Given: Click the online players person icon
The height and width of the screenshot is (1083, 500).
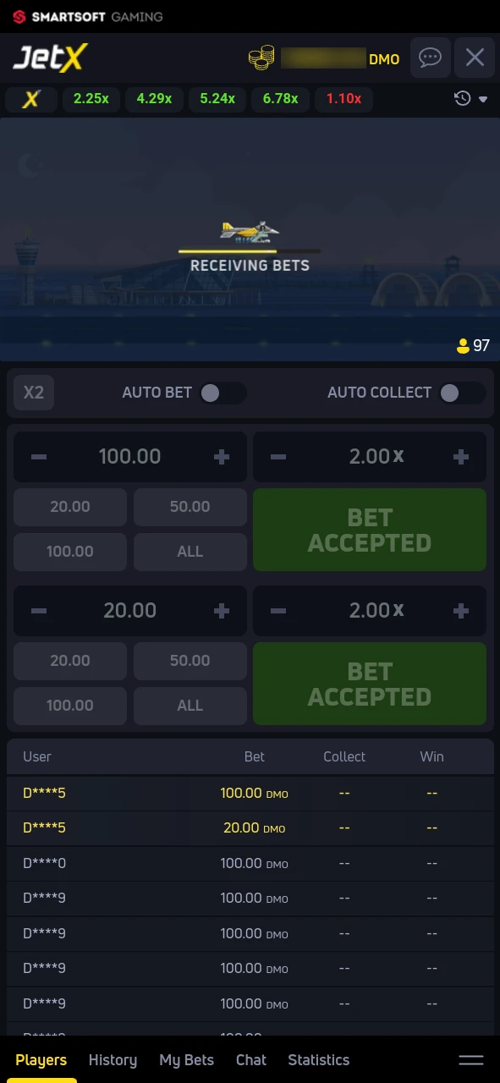Looking at the screenshot, I should pyautogui.click(x=463, y=345).
